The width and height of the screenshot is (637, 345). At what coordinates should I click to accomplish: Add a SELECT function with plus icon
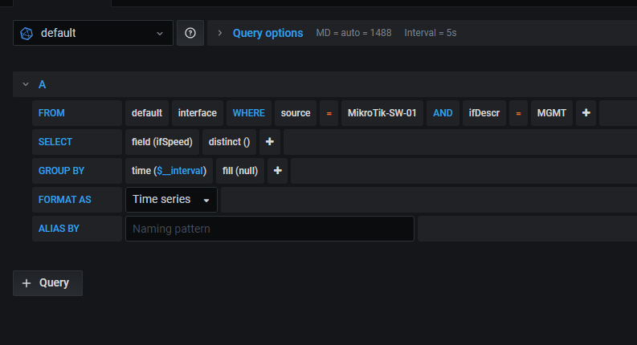(270, 142)
